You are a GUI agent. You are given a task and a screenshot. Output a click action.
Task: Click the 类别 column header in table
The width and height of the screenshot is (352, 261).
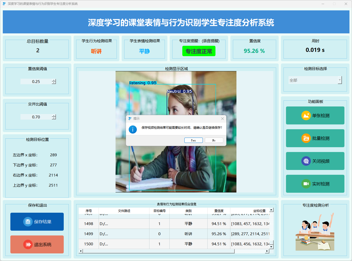tap(188, 211)
